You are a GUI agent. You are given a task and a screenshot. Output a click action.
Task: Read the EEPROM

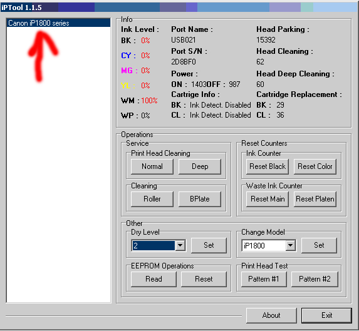tap(153, 279)
